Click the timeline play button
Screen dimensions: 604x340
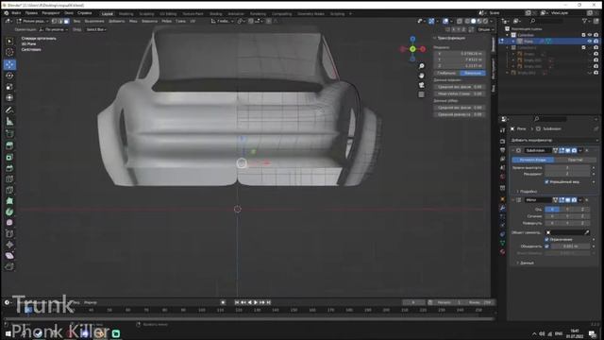pyautogui.click(x=256, y=302)
